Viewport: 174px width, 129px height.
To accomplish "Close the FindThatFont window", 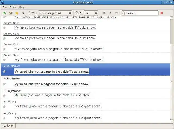I will coord(171,2).
